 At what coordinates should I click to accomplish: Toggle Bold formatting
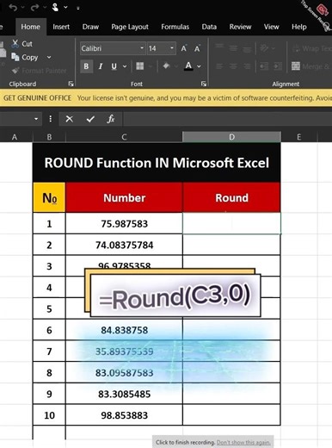point(86,66)
